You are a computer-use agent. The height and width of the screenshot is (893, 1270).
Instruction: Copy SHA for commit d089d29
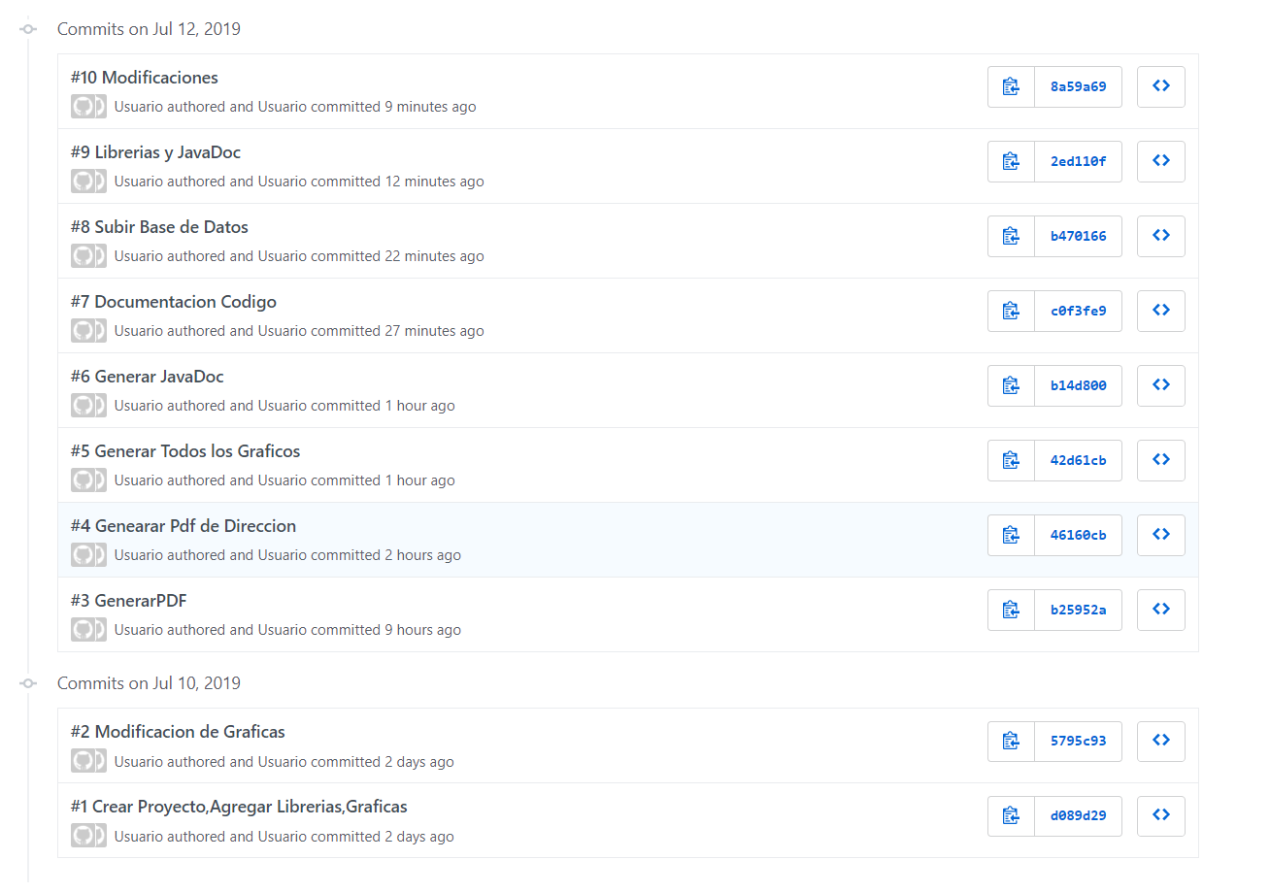(1011, 815)
